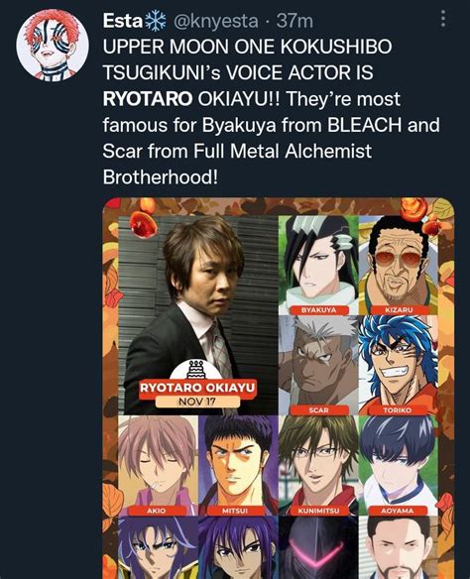Viewport: 470px width, 579px height.
Task: Click the Aoyama character picture
Action: click(398, 466)
